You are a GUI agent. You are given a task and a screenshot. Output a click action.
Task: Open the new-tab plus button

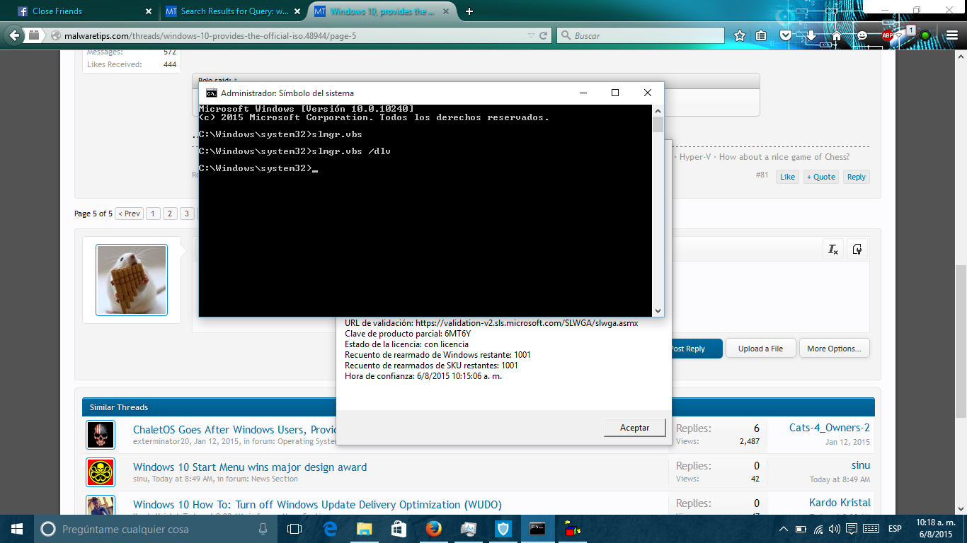[x=469, y=11]
